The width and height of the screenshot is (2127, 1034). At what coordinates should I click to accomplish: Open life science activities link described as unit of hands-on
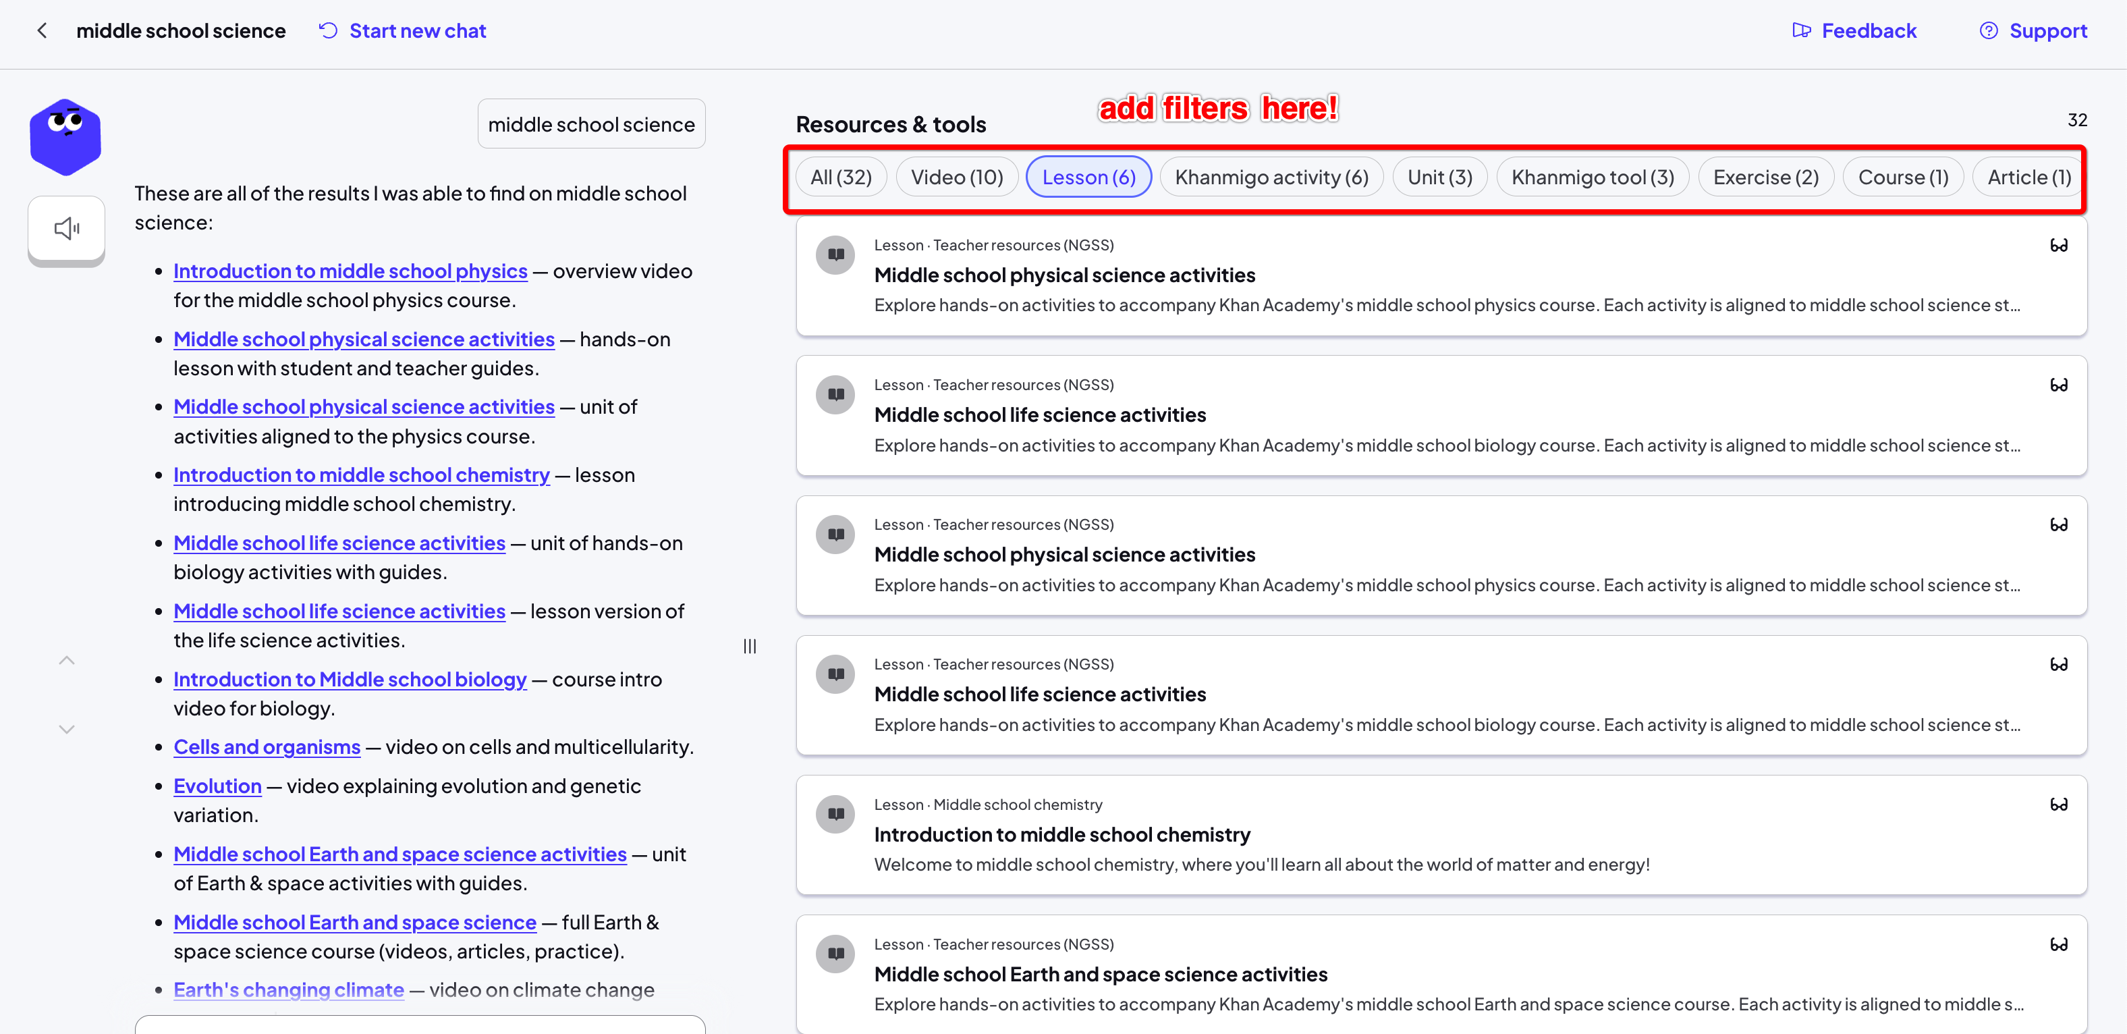pos(339,543)
